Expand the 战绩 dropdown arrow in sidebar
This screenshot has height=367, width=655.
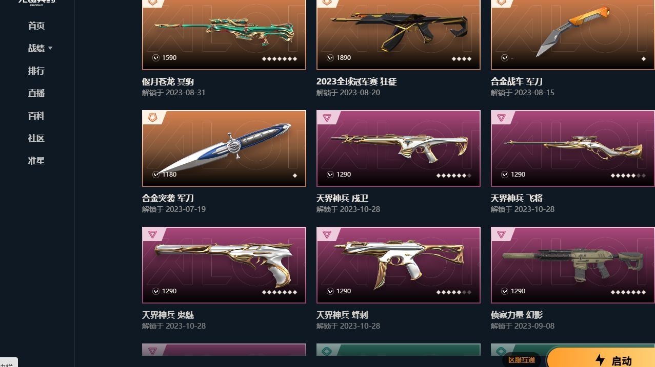click(x=50, y=48)
